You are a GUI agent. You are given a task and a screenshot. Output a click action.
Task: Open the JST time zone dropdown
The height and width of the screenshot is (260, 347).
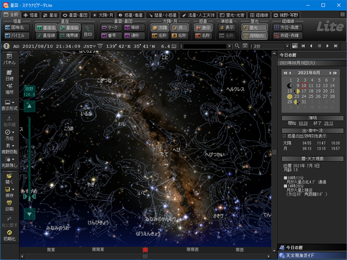click(x=95, y=46)
